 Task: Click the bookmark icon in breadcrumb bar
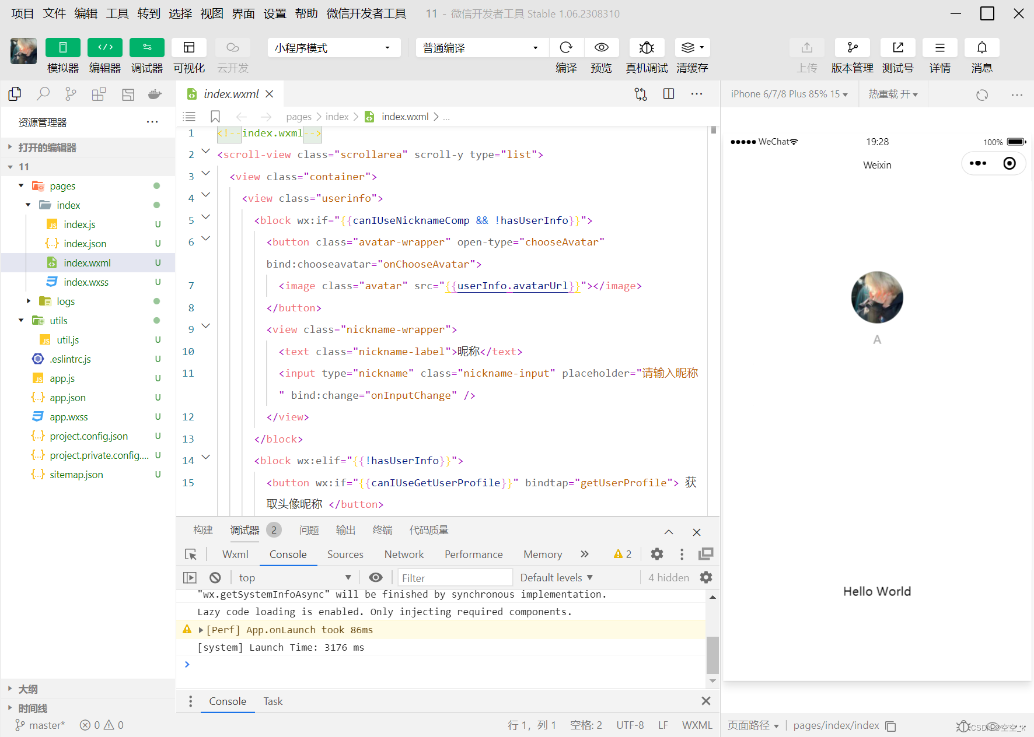coord(215,117)
